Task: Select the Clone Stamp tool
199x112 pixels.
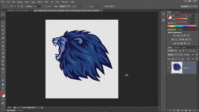Action: (3, 46)
